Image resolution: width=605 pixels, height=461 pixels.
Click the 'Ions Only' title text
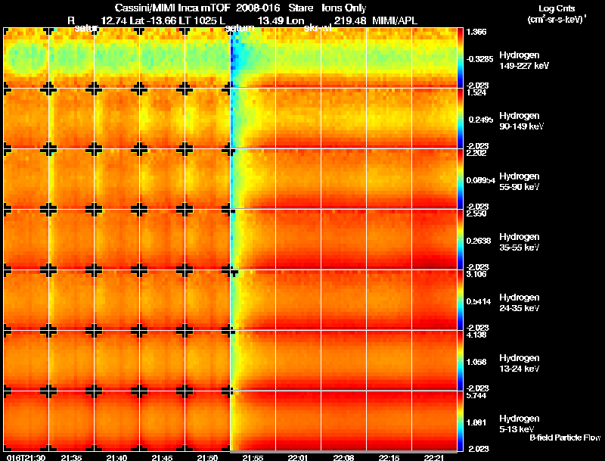coord(344,8)
